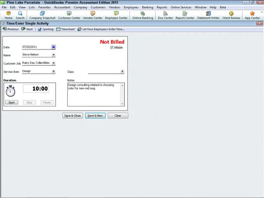Run Spelling check

(x=46, y=29)
